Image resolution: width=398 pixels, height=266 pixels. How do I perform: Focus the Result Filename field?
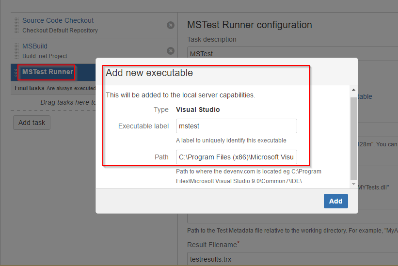tap(292, 259)
